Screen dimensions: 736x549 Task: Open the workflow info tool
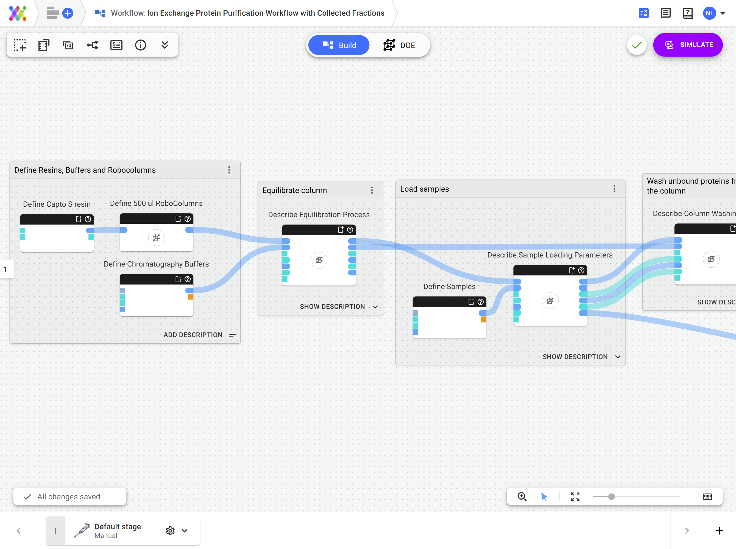(141, 45)
